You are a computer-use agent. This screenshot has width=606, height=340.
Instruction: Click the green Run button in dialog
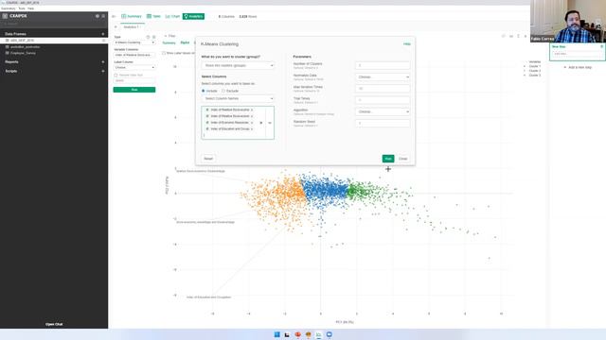click(x=388, y=159)
